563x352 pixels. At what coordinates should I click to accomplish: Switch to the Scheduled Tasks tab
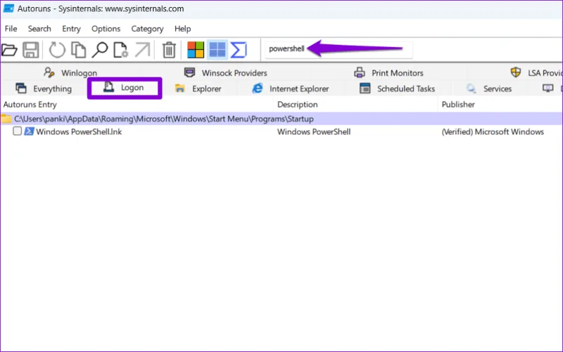point(397,89)
